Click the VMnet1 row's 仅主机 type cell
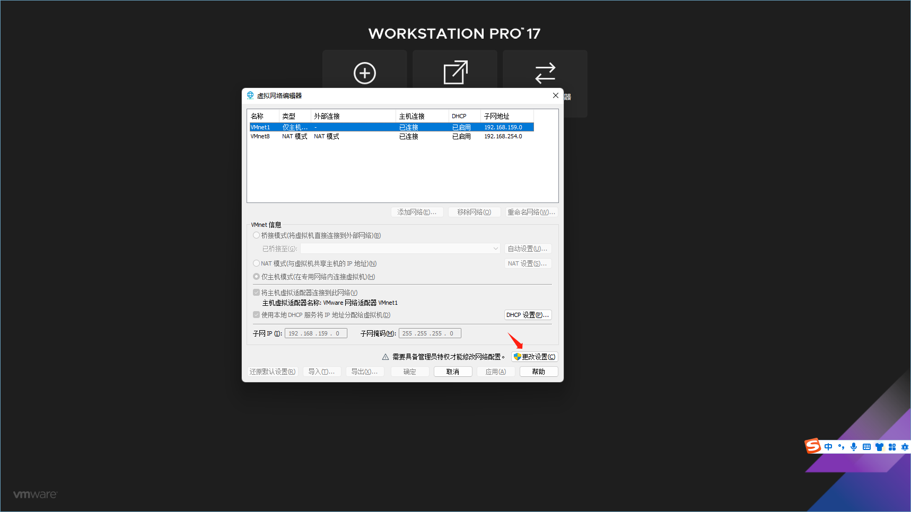911x512 pixels. (x=295, y=127)
